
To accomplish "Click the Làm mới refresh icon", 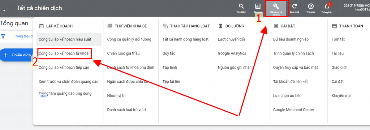I will [x=294, y=6].
